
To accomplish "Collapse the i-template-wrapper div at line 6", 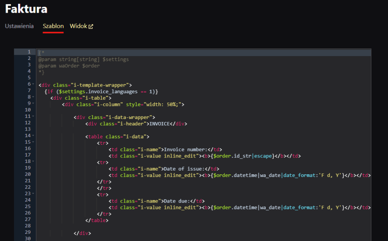I will pos(33,84).
